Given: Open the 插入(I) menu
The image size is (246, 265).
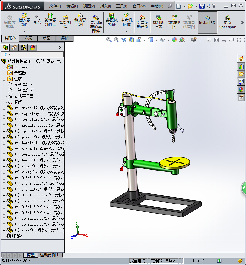Looking at the screenshot, I should pyautogui.click(x=105, y=6).
